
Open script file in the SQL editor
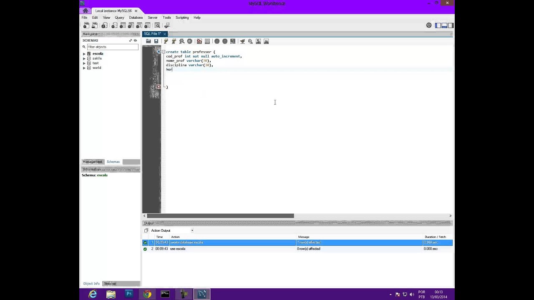pyautogui.click(x=148, y=41)
